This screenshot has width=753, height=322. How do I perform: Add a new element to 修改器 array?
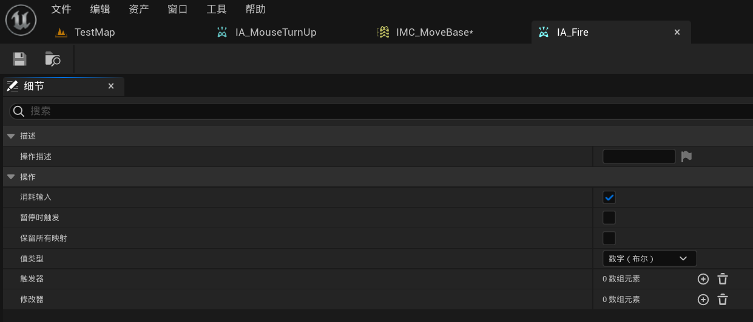click(703, 300)
